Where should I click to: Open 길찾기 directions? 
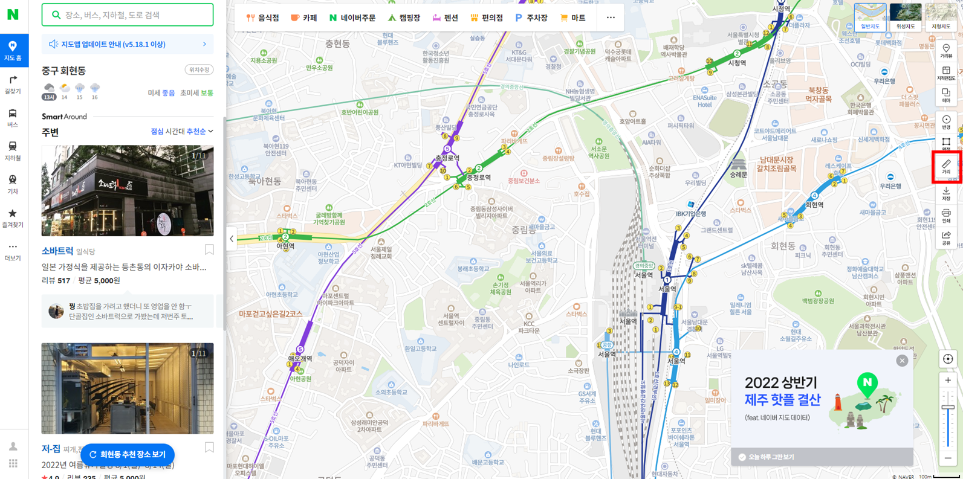click(x=13, y=85)
